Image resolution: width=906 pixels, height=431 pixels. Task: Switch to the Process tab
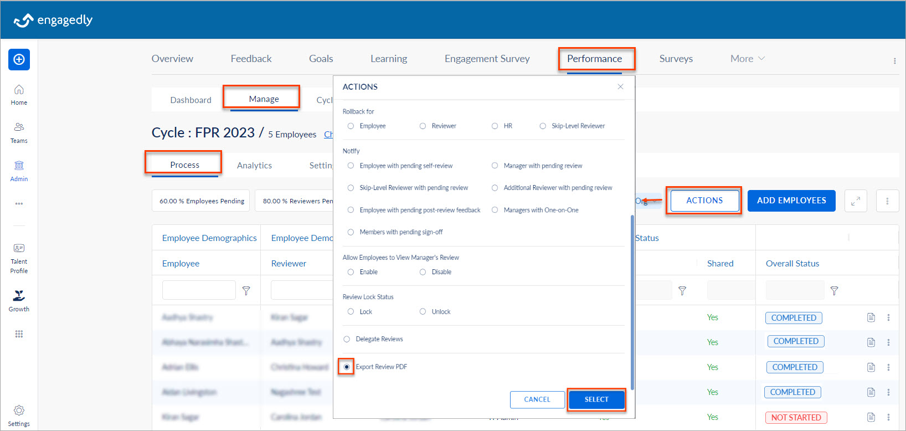click(x=184, y=165)
